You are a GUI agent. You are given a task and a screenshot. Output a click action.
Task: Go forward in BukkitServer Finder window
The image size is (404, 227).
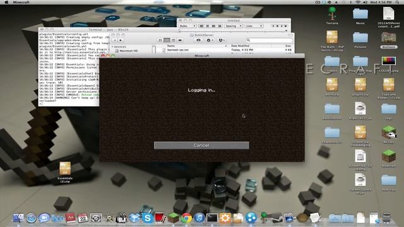point(121,40)
